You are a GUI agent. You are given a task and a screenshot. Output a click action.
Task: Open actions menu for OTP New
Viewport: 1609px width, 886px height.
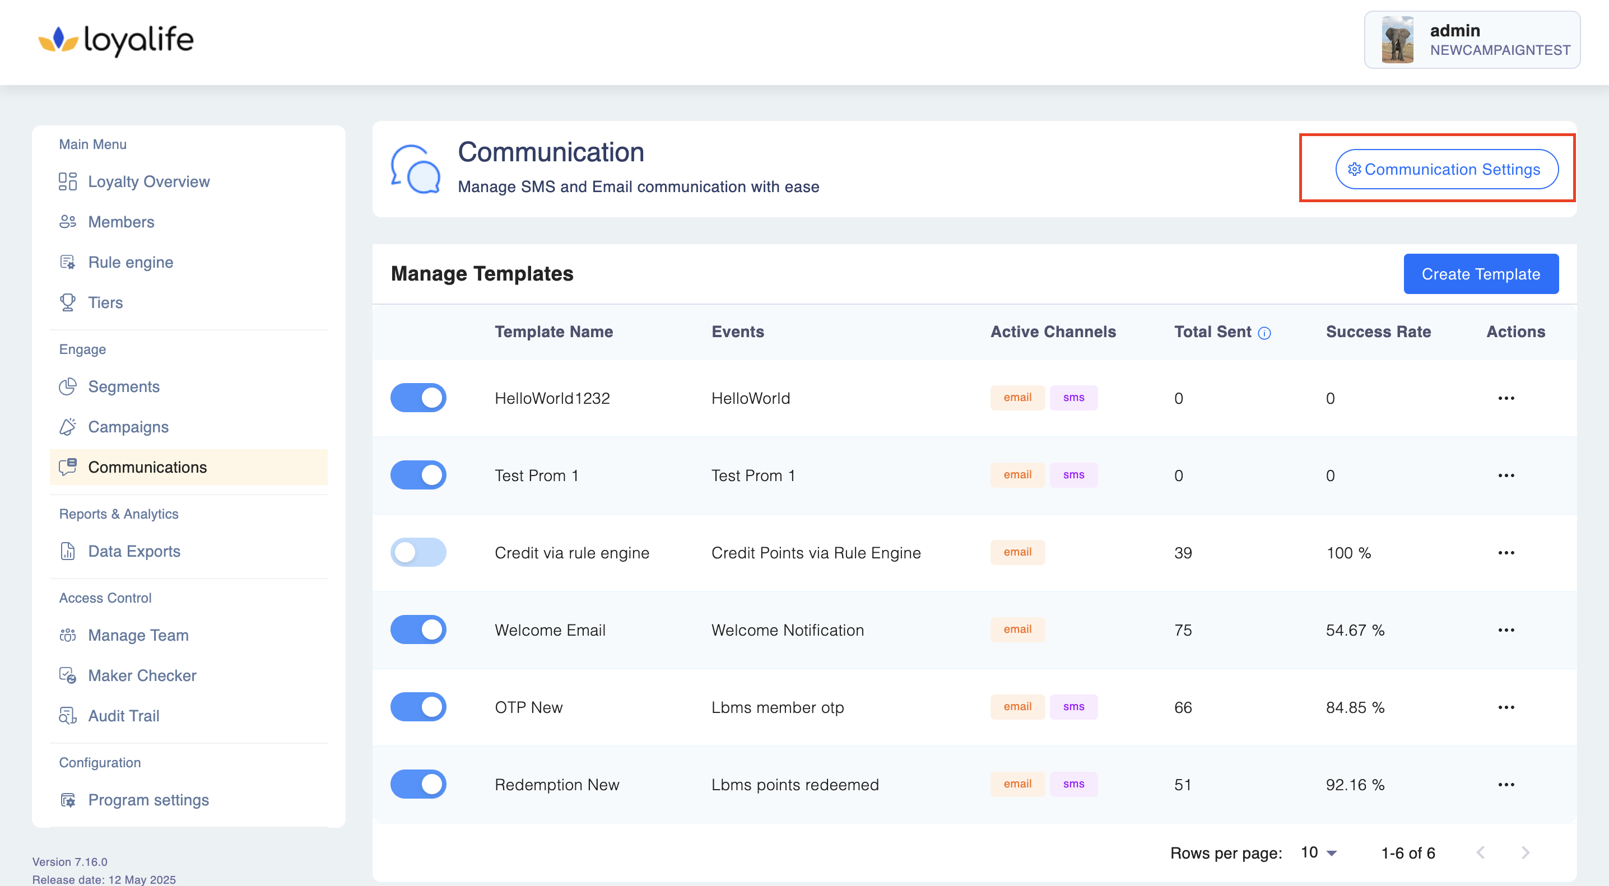point(1506,707)
